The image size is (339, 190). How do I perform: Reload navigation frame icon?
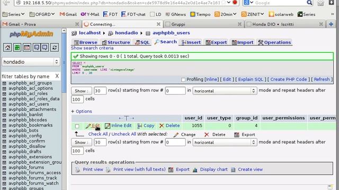click(x=55, y=47)
